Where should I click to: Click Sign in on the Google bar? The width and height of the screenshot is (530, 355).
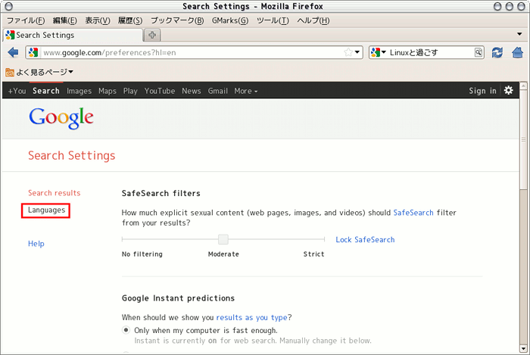[482, 91]
